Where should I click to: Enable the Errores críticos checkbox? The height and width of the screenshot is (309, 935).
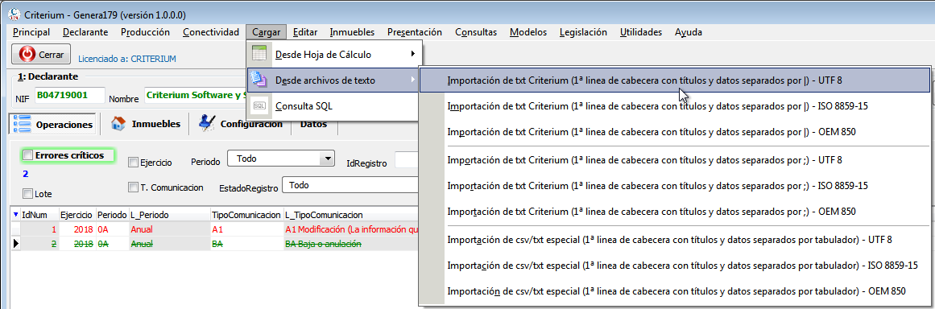(x=28, y=155)
